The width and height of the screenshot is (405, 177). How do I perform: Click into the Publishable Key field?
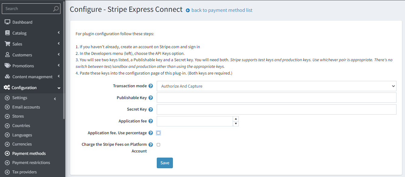point(276,98)
